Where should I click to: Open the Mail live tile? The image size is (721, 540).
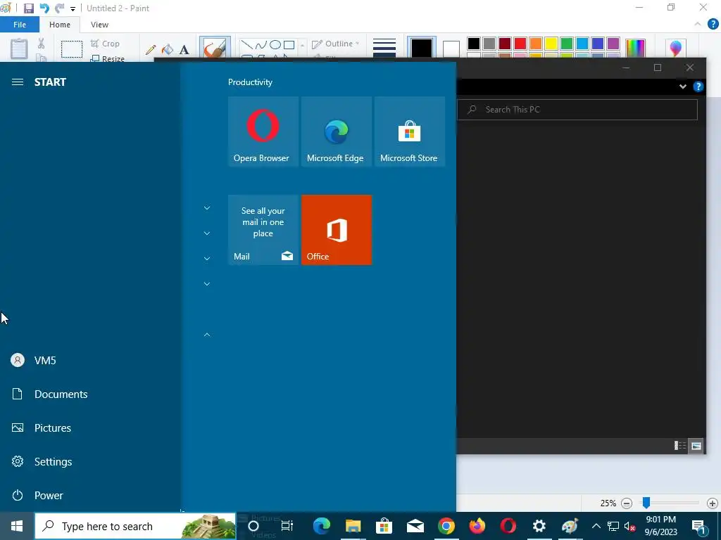(x=263, y=230)
